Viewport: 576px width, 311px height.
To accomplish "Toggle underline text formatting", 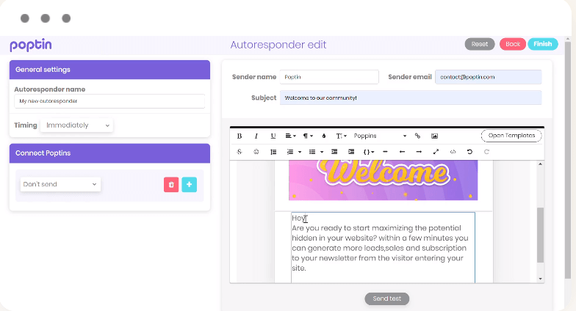I will pos(273,136).
